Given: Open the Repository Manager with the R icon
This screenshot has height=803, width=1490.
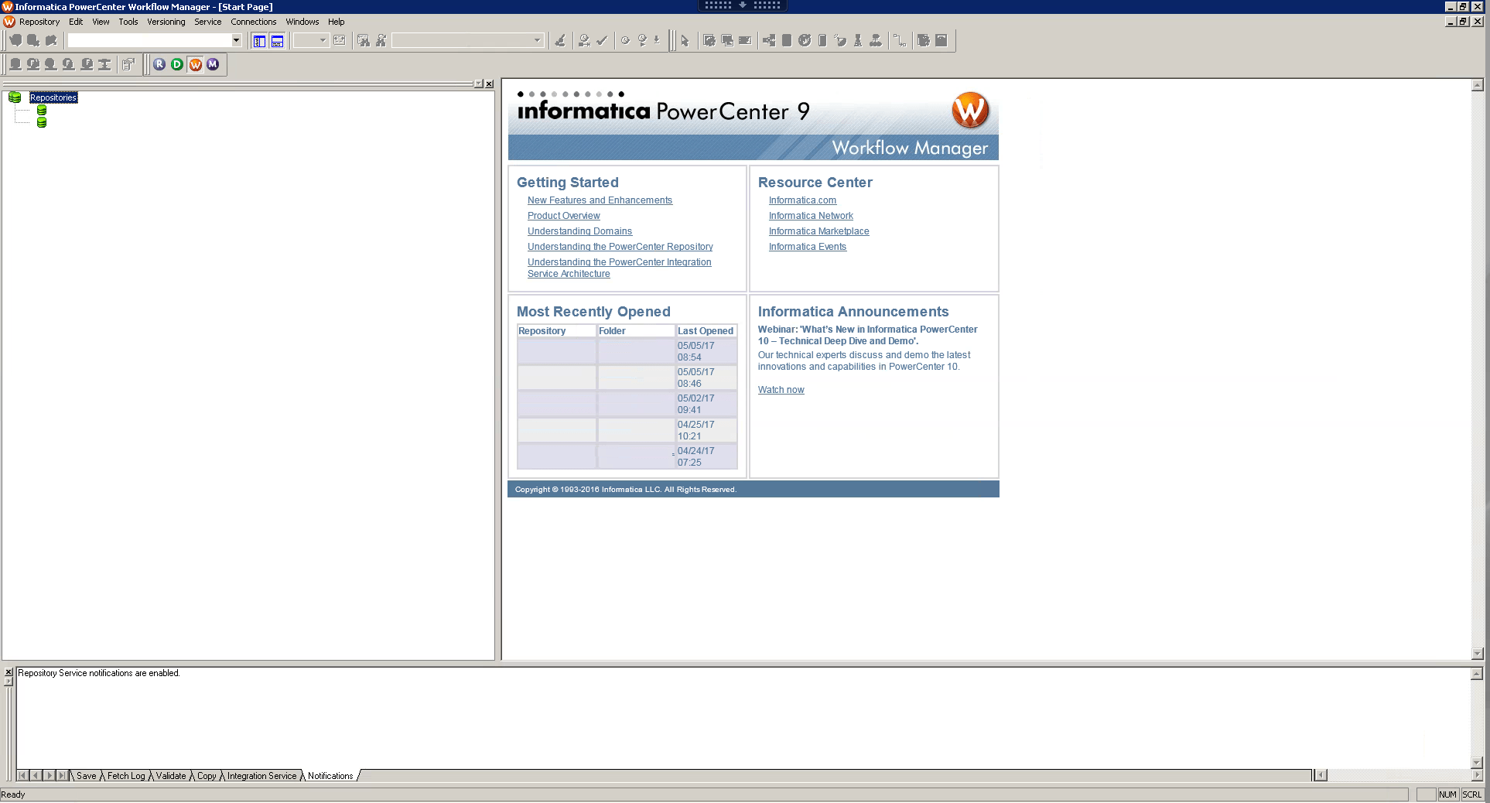Looking at the screenshot, I should pyautogui.click(x=159, y=64).
